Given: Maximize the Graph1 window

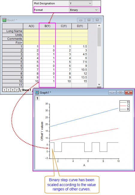Looking at the screenshot, I should click(x=120, y=92).
